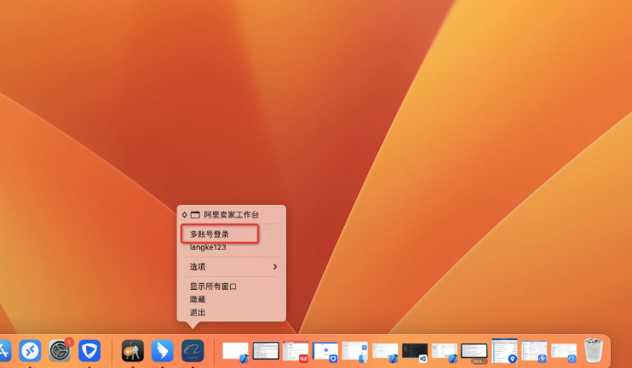Screen dimensions: 632x368
Task: Open the Bitwarden blue shield dock icon
Action: point(89,350)
